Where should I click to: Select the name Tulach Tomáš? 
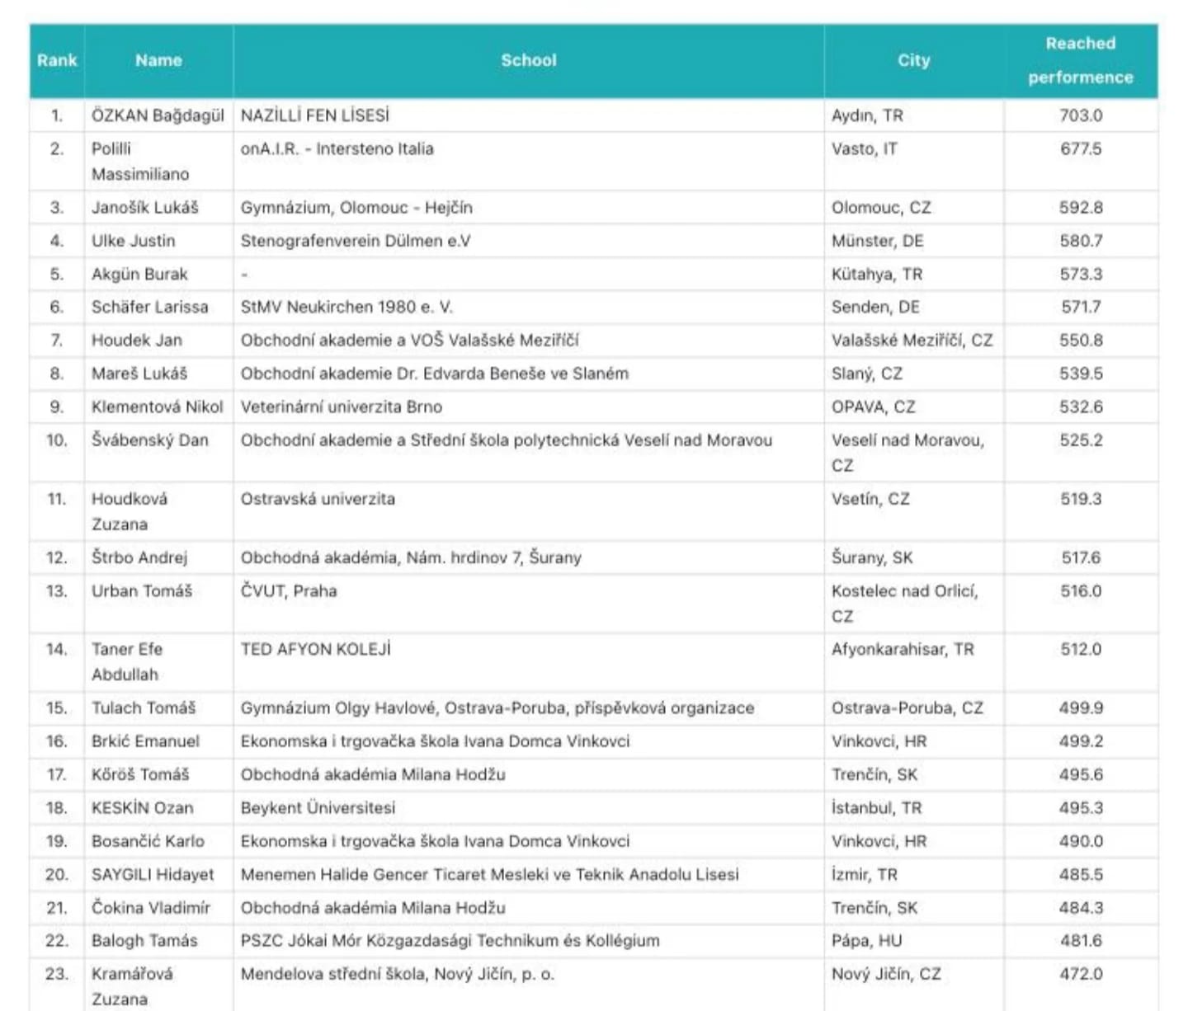tap(144, 708)
